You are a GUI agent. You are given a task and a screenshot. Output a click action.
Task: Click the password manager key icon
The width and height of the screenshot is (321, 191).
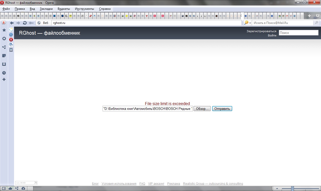(x=31, y=23)
